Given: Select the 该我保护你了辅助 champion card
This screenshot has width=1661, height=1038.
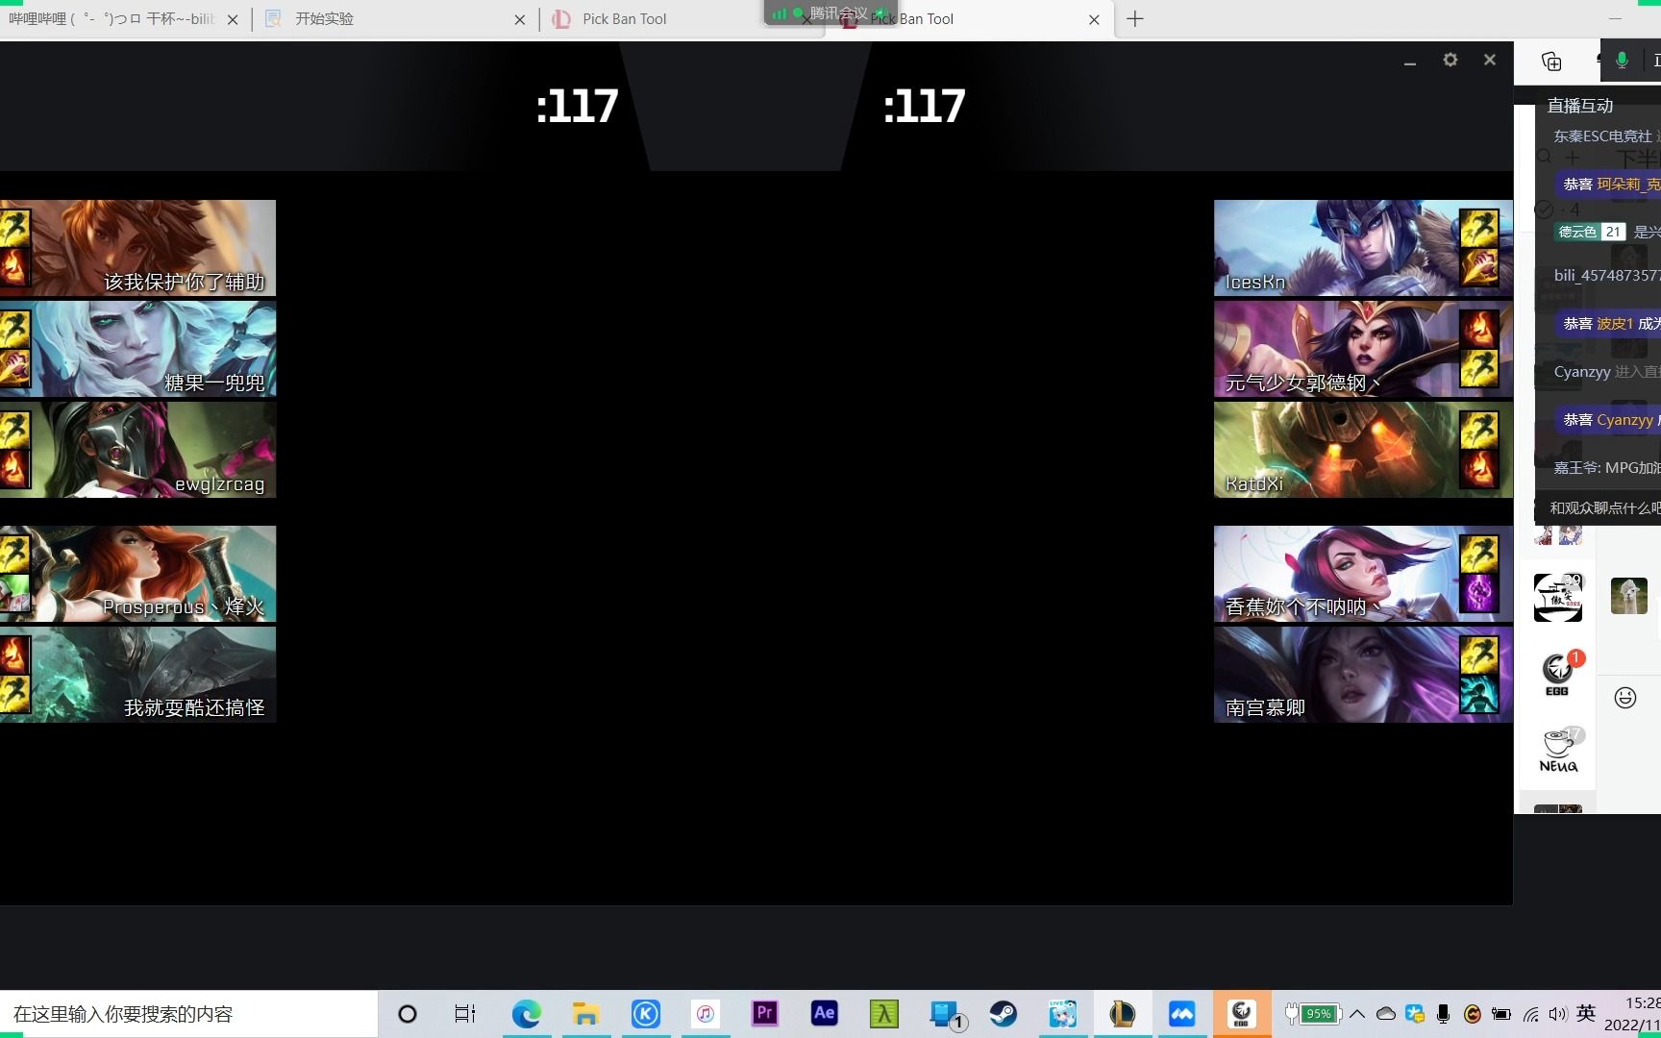Looking at the screenshot, I should (x=137, y=248).
